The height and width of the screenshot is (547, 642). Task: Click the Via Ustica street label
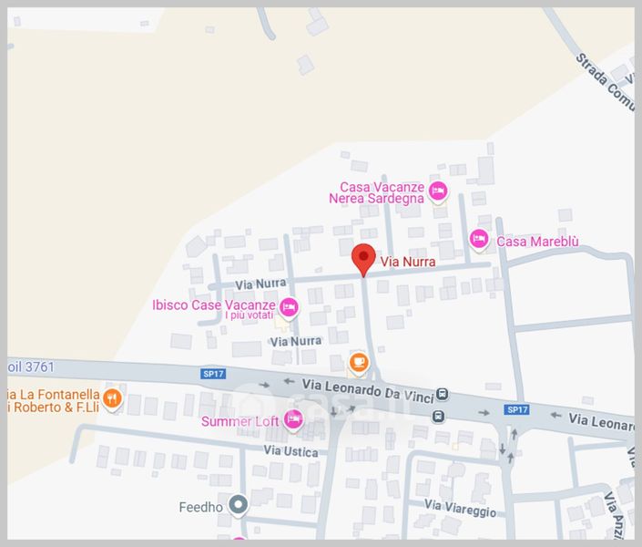290,451
